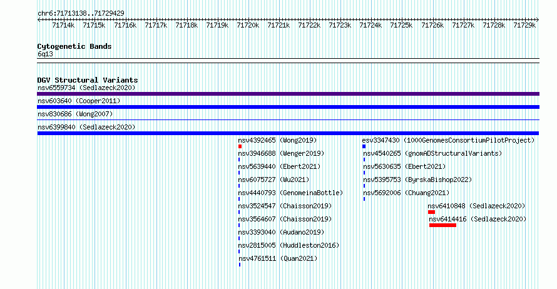Image resolution: width=557 pixels, height=289 pixels.
Task: Click ruler position 71726k
Action: click(x=432, y=25)
